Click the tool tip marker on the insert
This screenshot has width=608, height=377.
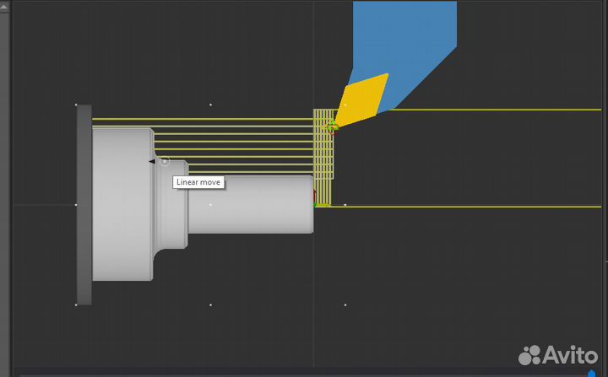(333, 127)
